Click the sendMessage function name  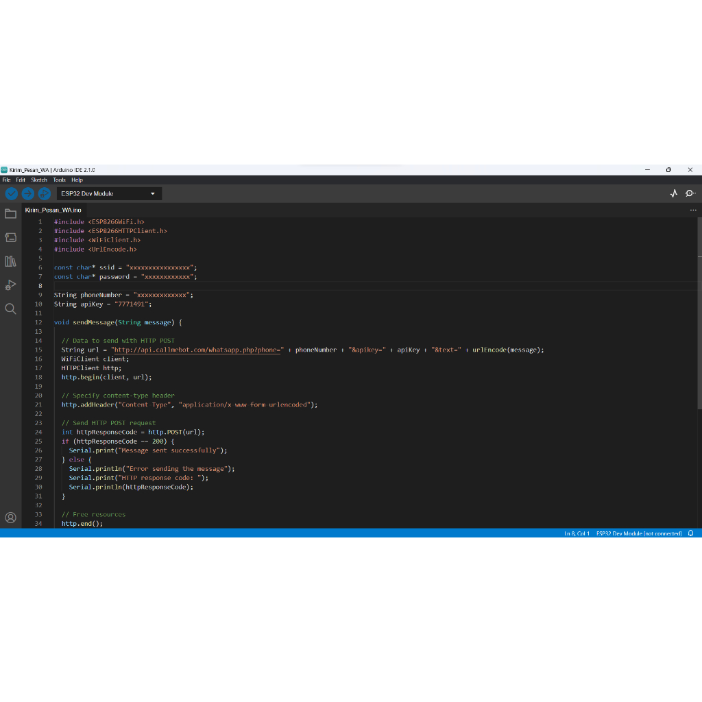coord(93,322)
